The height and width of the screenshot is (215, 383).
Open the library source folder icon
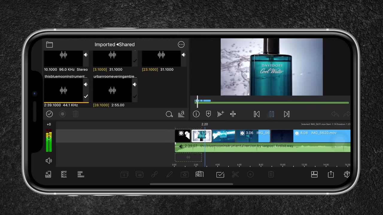[49, 44]
